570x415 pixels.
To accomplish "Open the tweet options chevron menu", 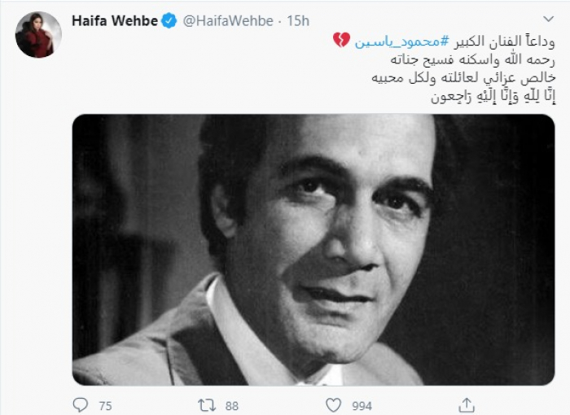I will pyautogui.click(x=548, y=19).
